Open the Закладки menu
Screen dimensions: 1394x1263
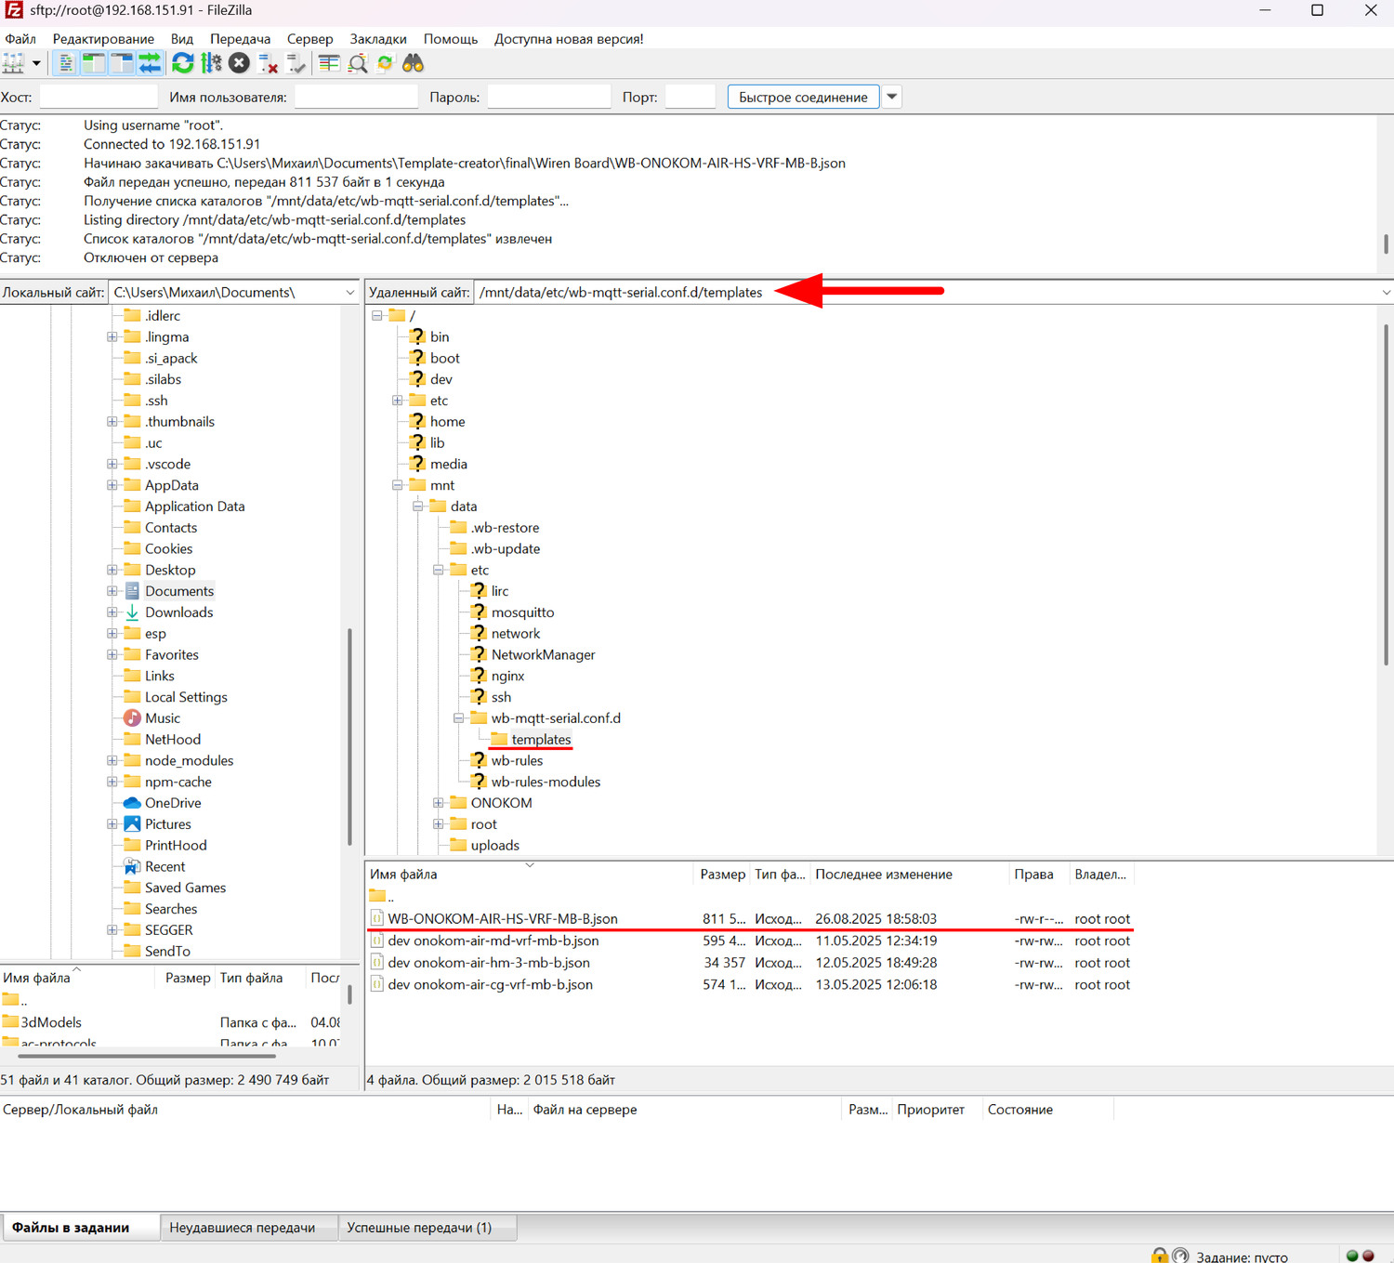[x=377, y=39]
